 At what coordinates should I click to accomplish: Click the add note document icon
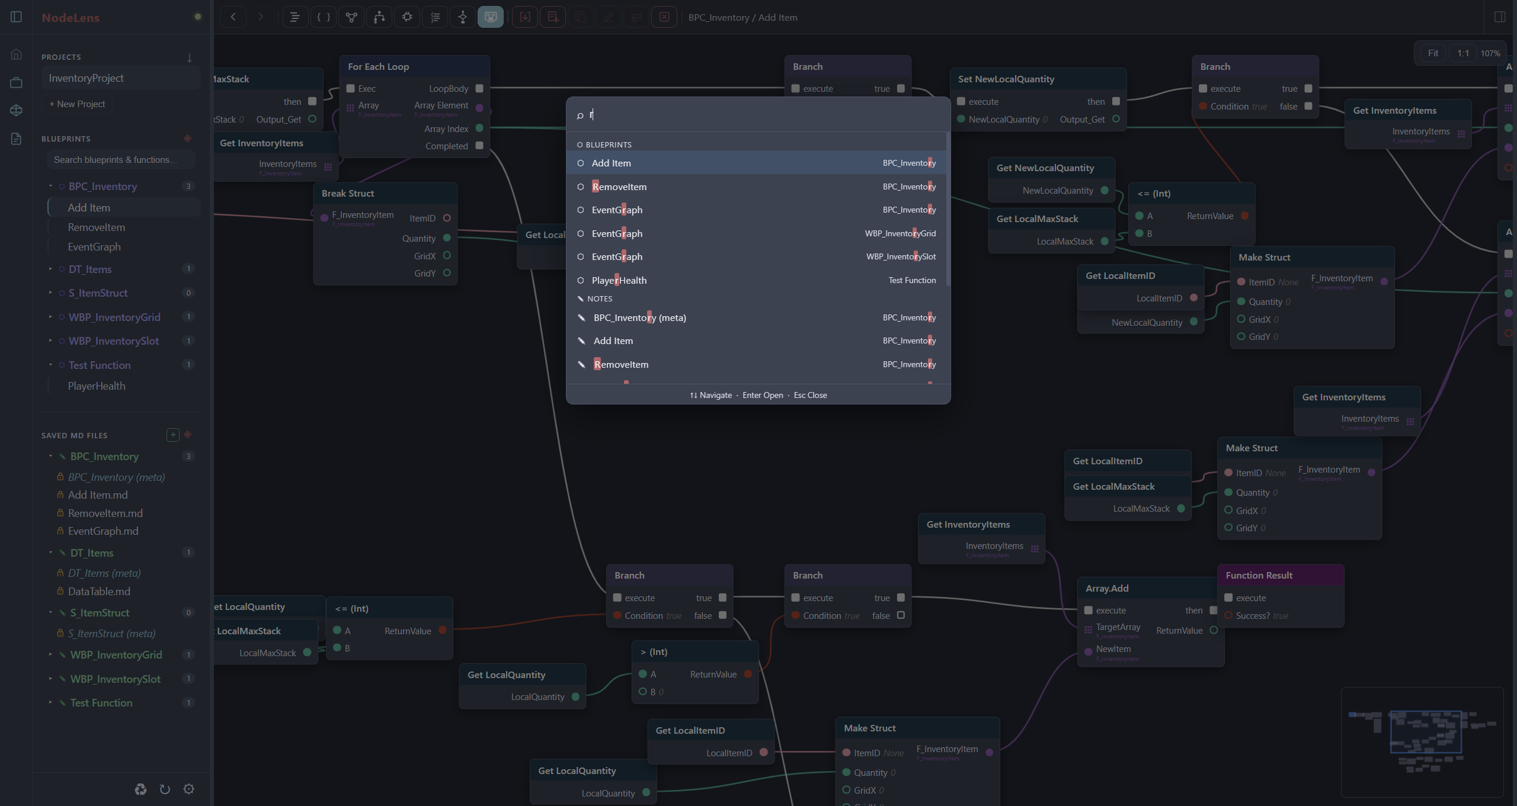click(553, 17)
